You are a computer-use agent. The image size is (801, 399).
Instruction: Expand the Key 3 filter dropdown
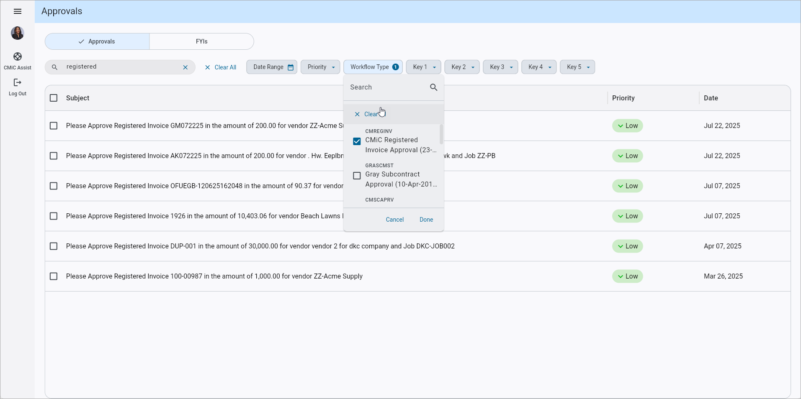point(500,67)
